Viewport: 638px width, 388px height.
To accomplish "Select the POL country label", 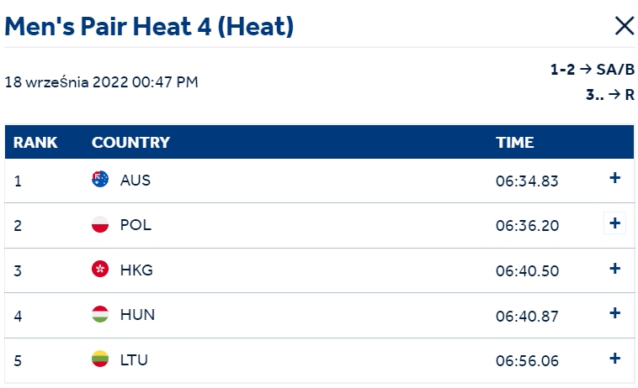I will 136,225.
